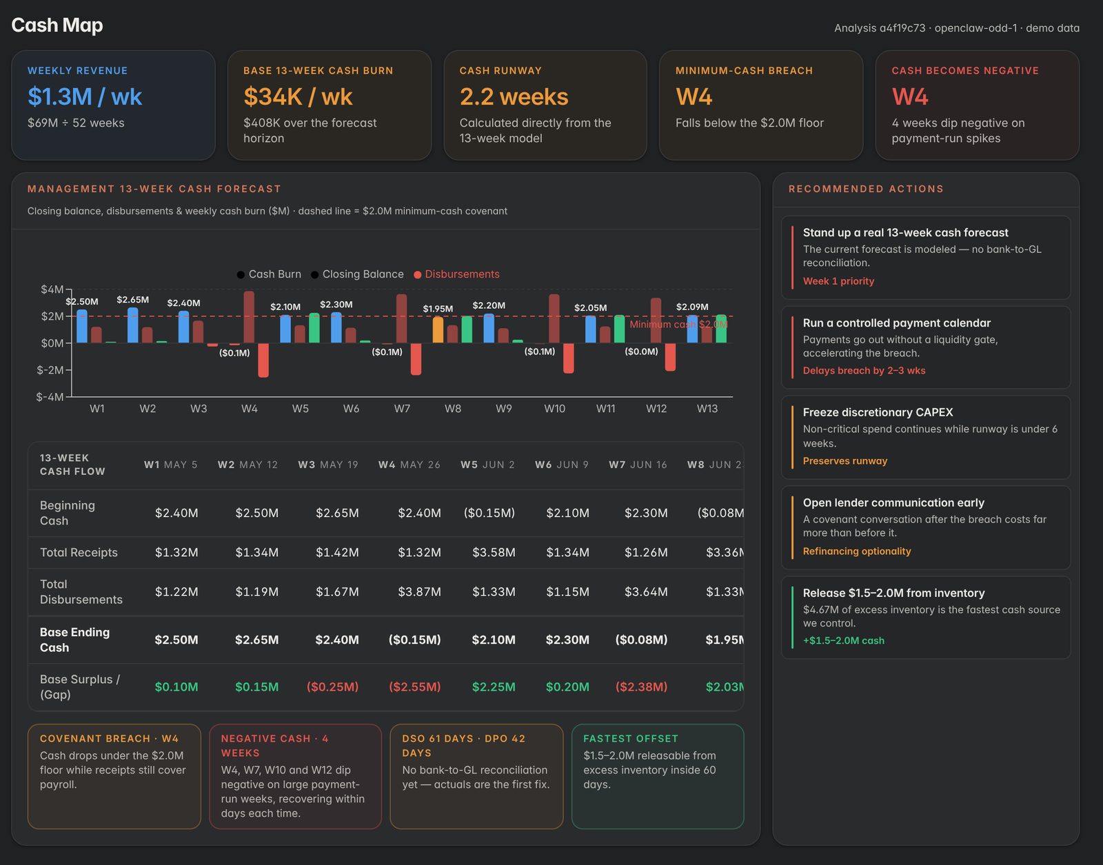The image size is (1103, 865).
Task: Select the Minimum-Cash Breach W4 card
Action: point(761,105)
